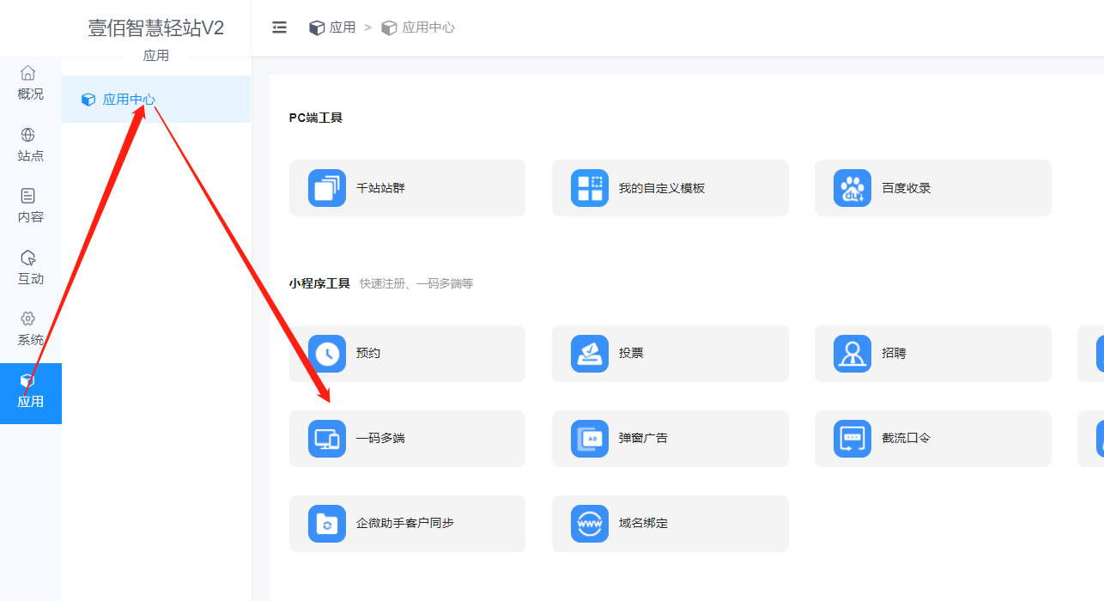Open the 我的自定义模板 card

670,188
